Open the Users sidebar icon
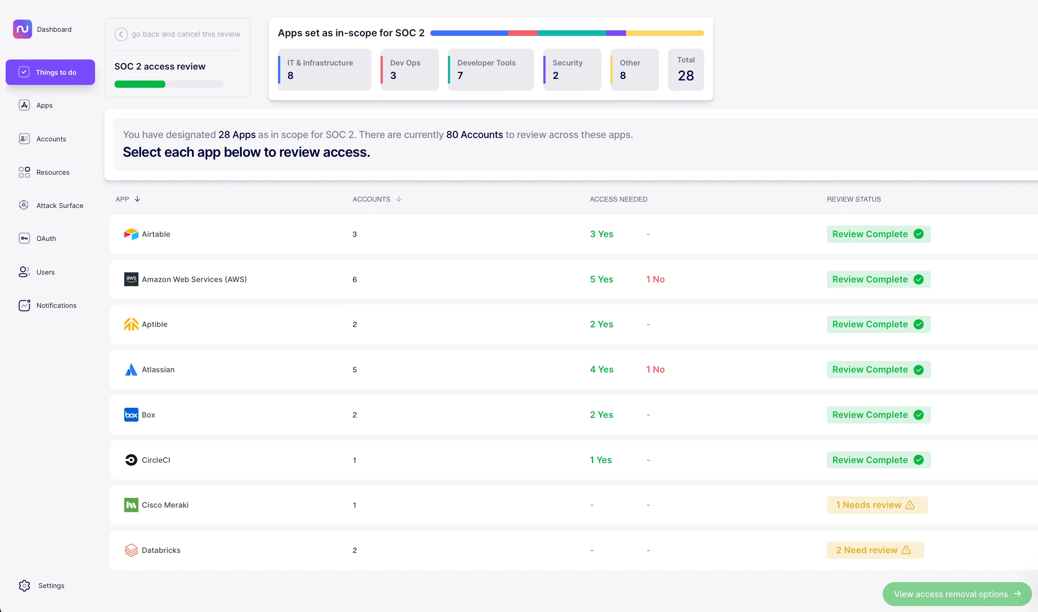Viewport: 1038px width, 612px height. pos(24,272)
